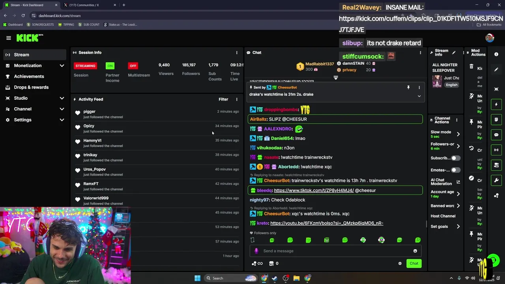
Task: Open the user avatar menu in the header
Action: pyautogui.click(x=490, y=38)
